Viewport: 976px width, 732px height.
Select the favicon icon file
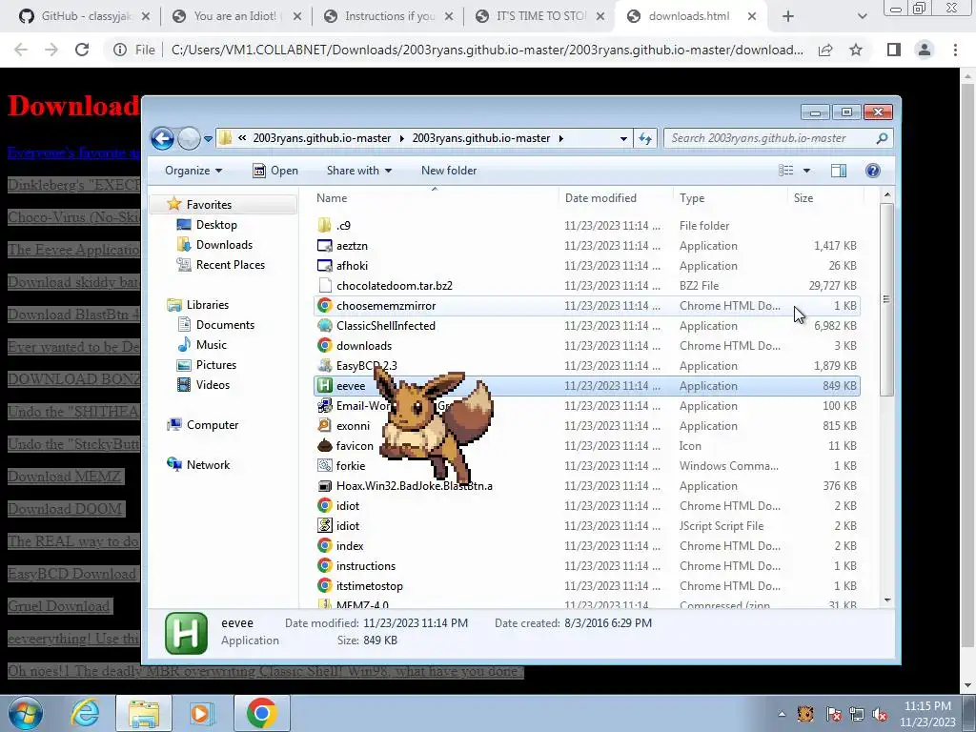(x=324, y=445)
